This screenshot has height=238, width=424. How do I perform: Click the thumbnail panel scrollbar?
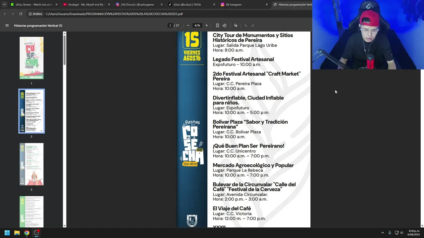[x=65, y=50]
